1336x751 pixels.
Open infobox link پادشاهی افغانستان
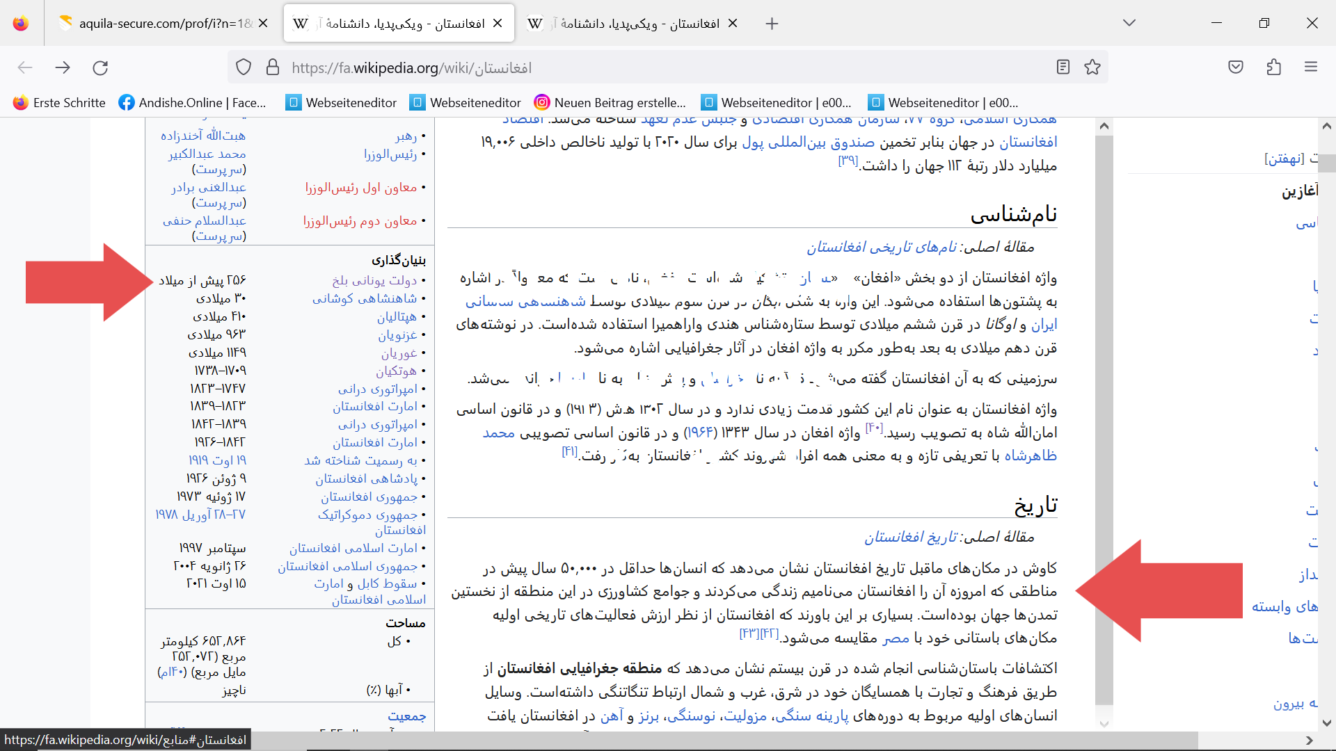366,478
